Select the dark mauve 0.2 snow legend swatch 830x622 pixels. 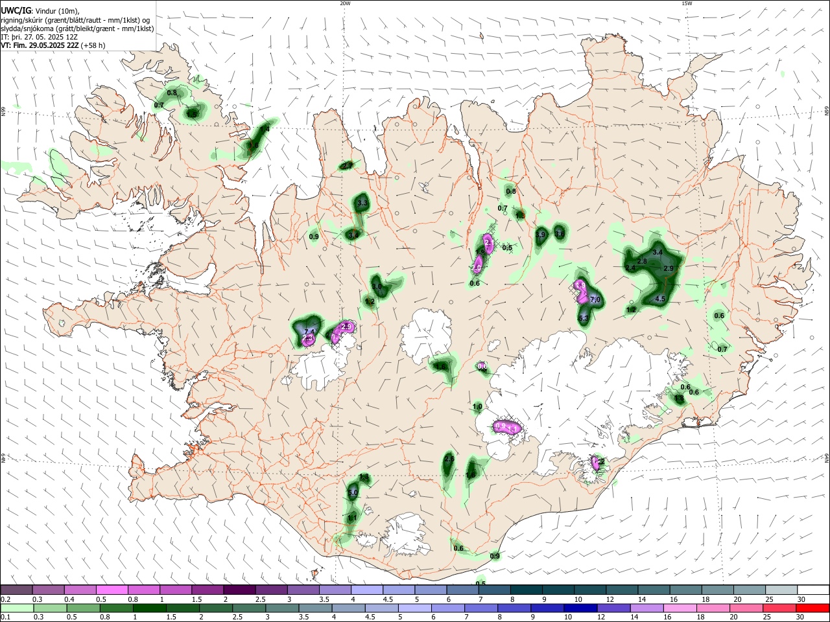click(x=16, y=590)
